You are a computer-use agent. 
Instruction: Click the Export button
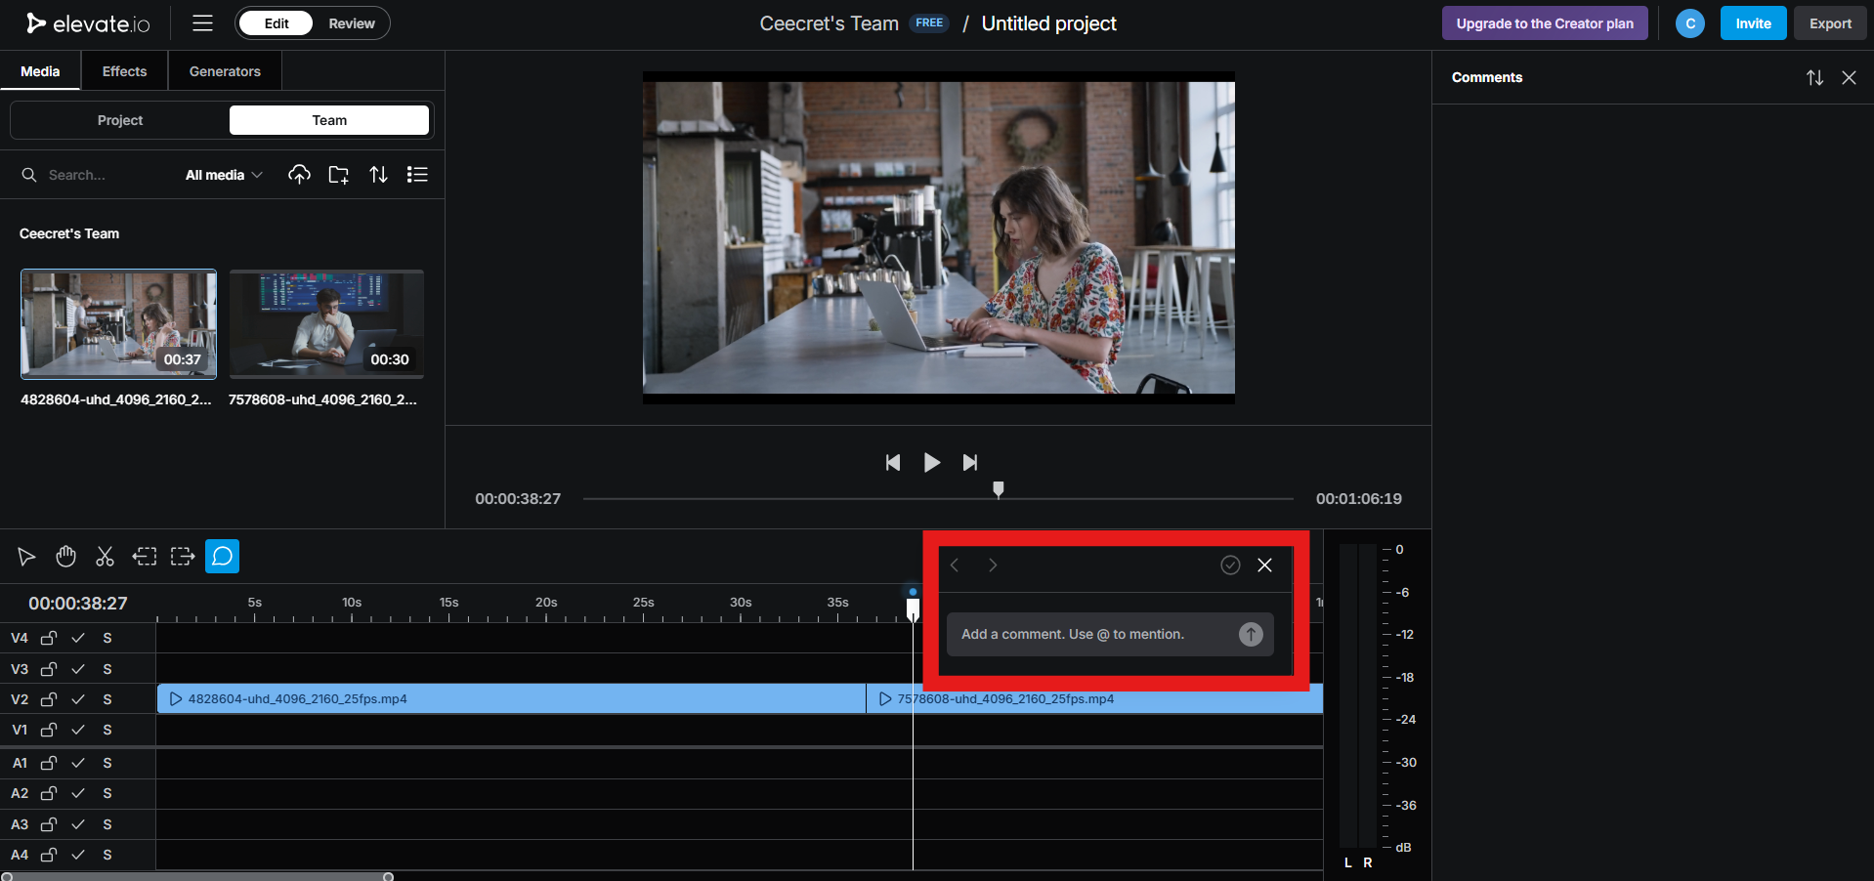(x=1829, y=22)
